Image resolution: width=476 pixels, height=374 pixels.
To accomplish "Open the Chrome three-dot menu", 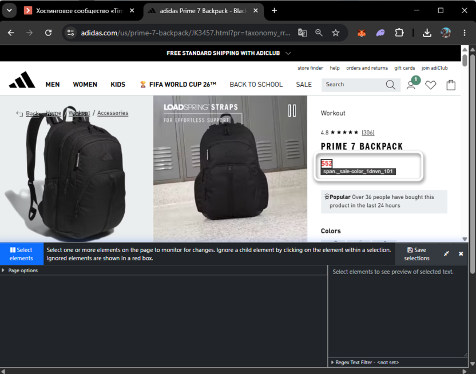I will point(465,33).
